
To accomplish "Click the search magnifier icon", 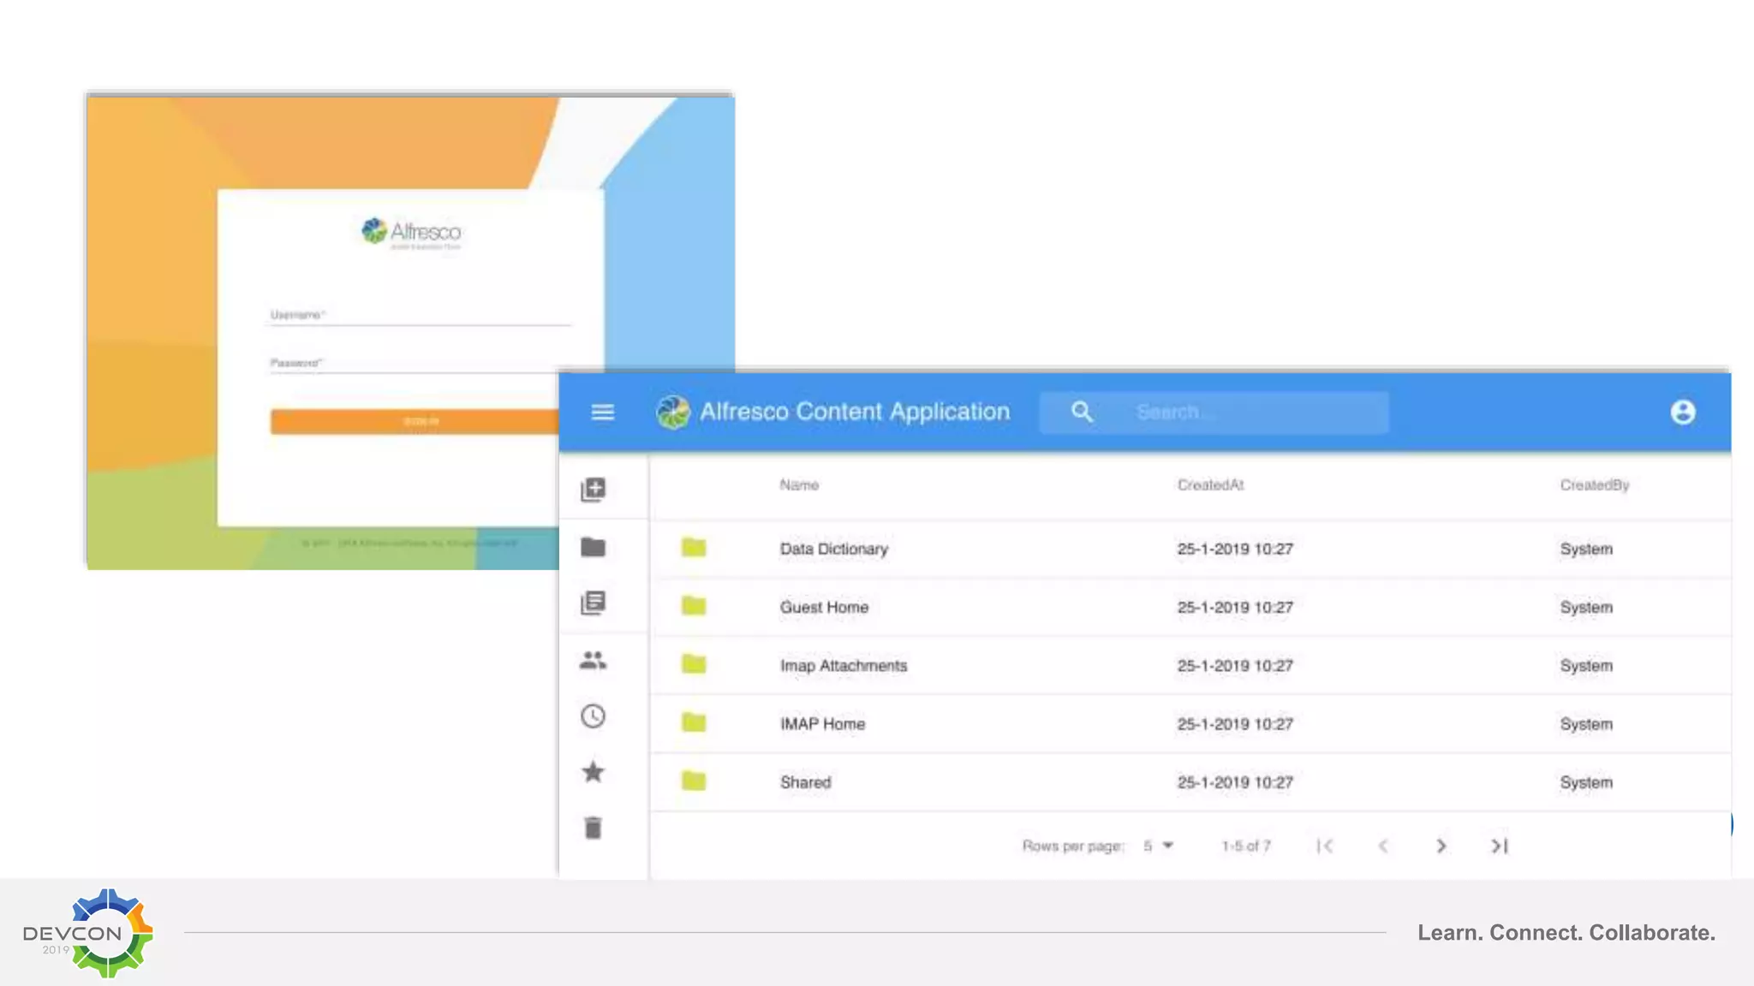I will [1082, 413].
